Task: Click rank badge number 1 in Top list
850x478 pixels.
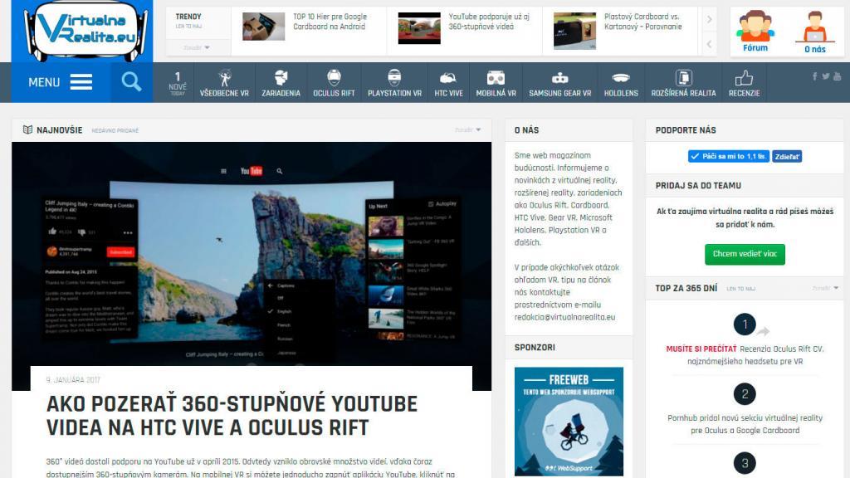Action: tap(745, 324)
